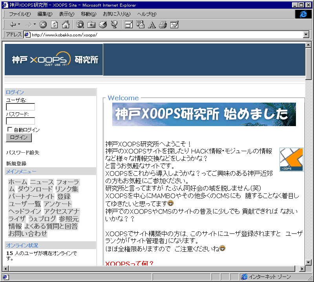The height and width of the screenshot is (282, 314).
Task: Click the Welcome section title
Action: [123, 98]
